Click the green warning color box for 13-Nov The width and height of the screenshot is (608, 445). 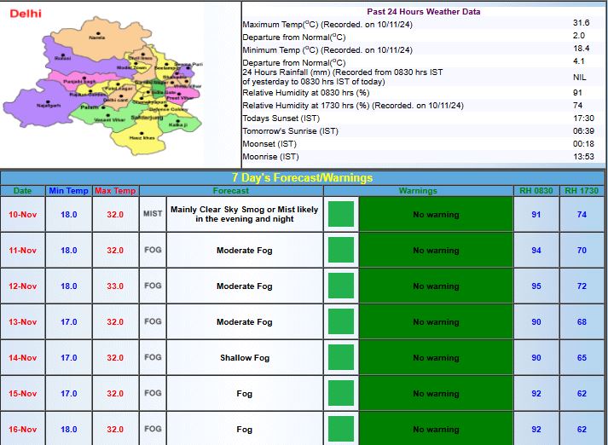[341, 321]
